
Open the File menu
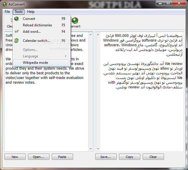7,12
